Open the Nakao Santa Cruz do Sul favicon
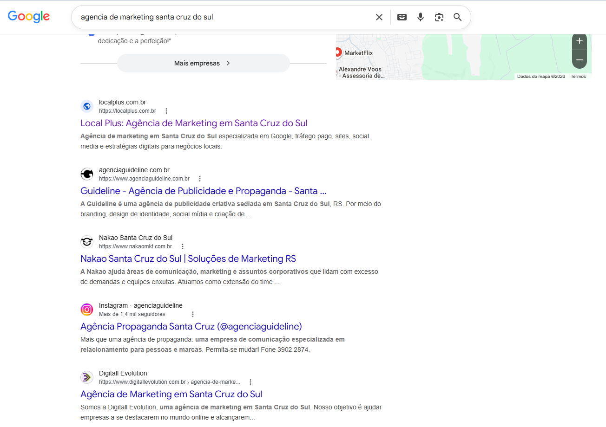The width and height of the screenshot is (606, 427). pyautogui.click(x=87, y=242)
